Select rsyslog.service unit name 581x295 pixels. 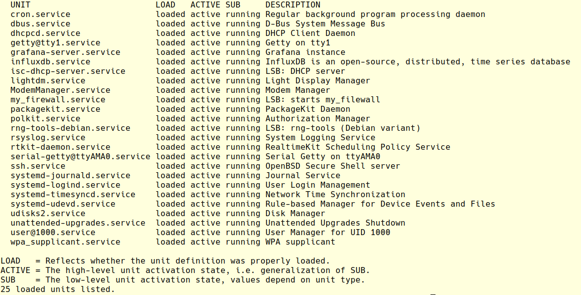(48, 138)
